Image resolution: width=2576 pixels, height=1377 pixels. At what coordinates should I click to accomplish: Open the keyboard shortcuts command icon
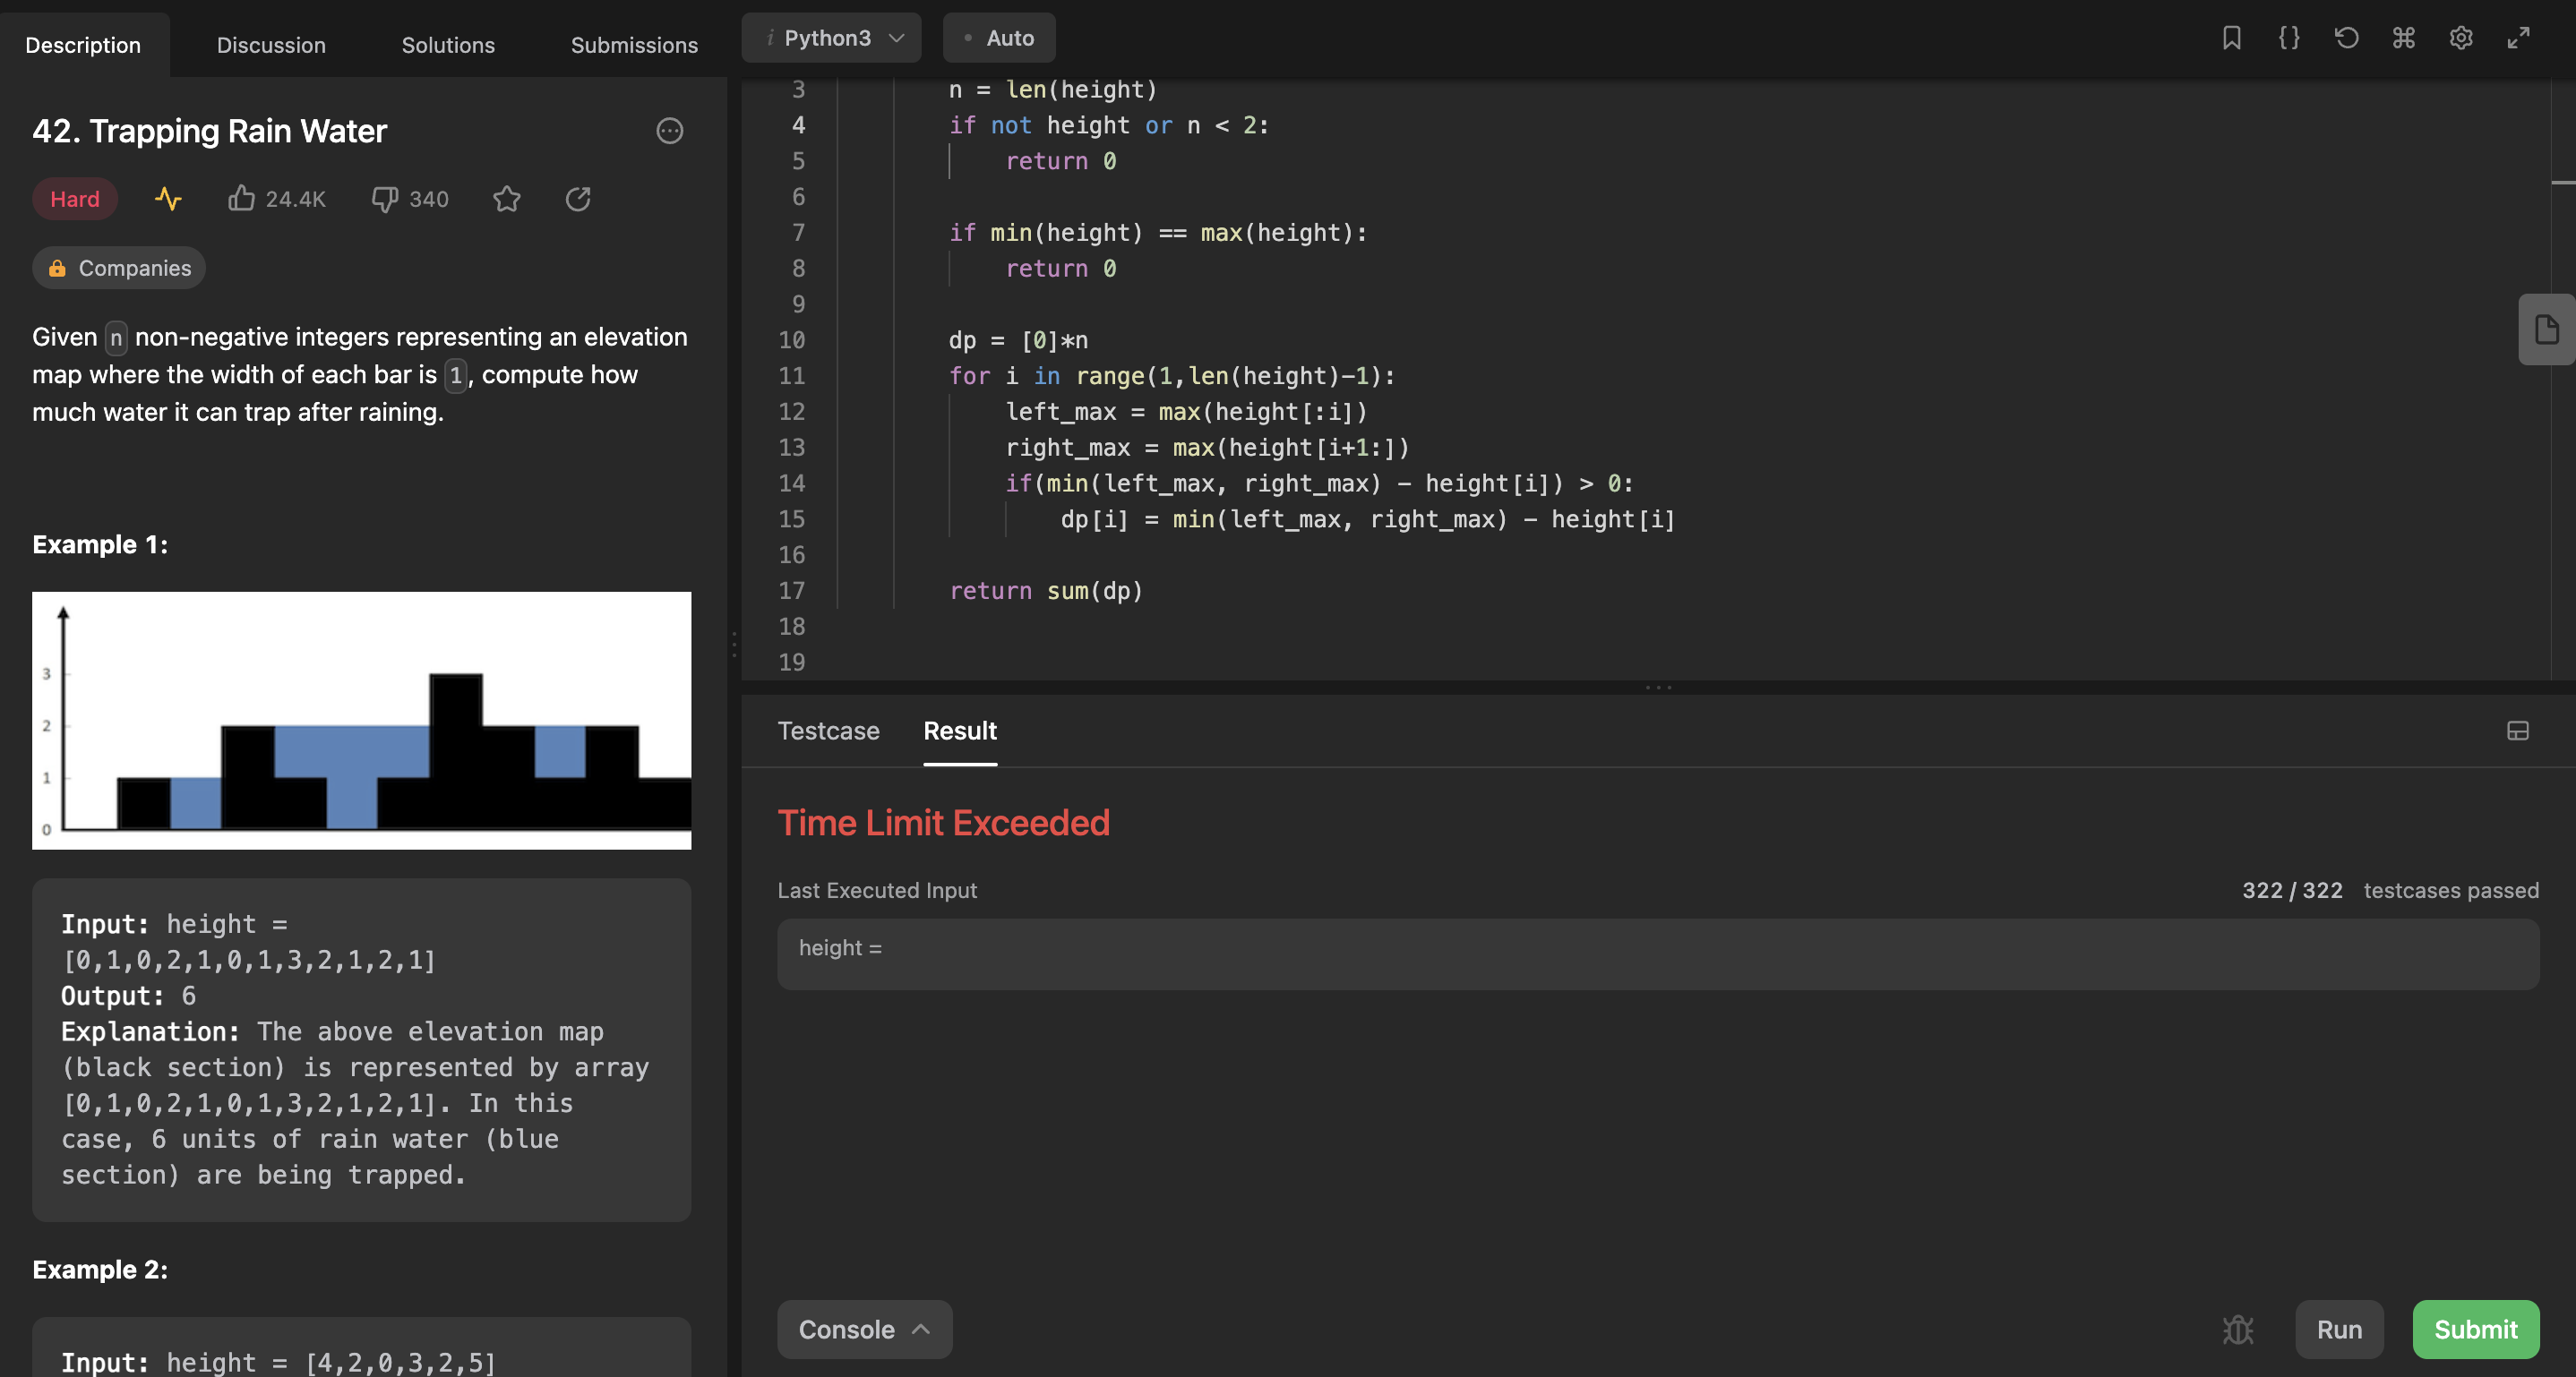(x=2403, y=38)
